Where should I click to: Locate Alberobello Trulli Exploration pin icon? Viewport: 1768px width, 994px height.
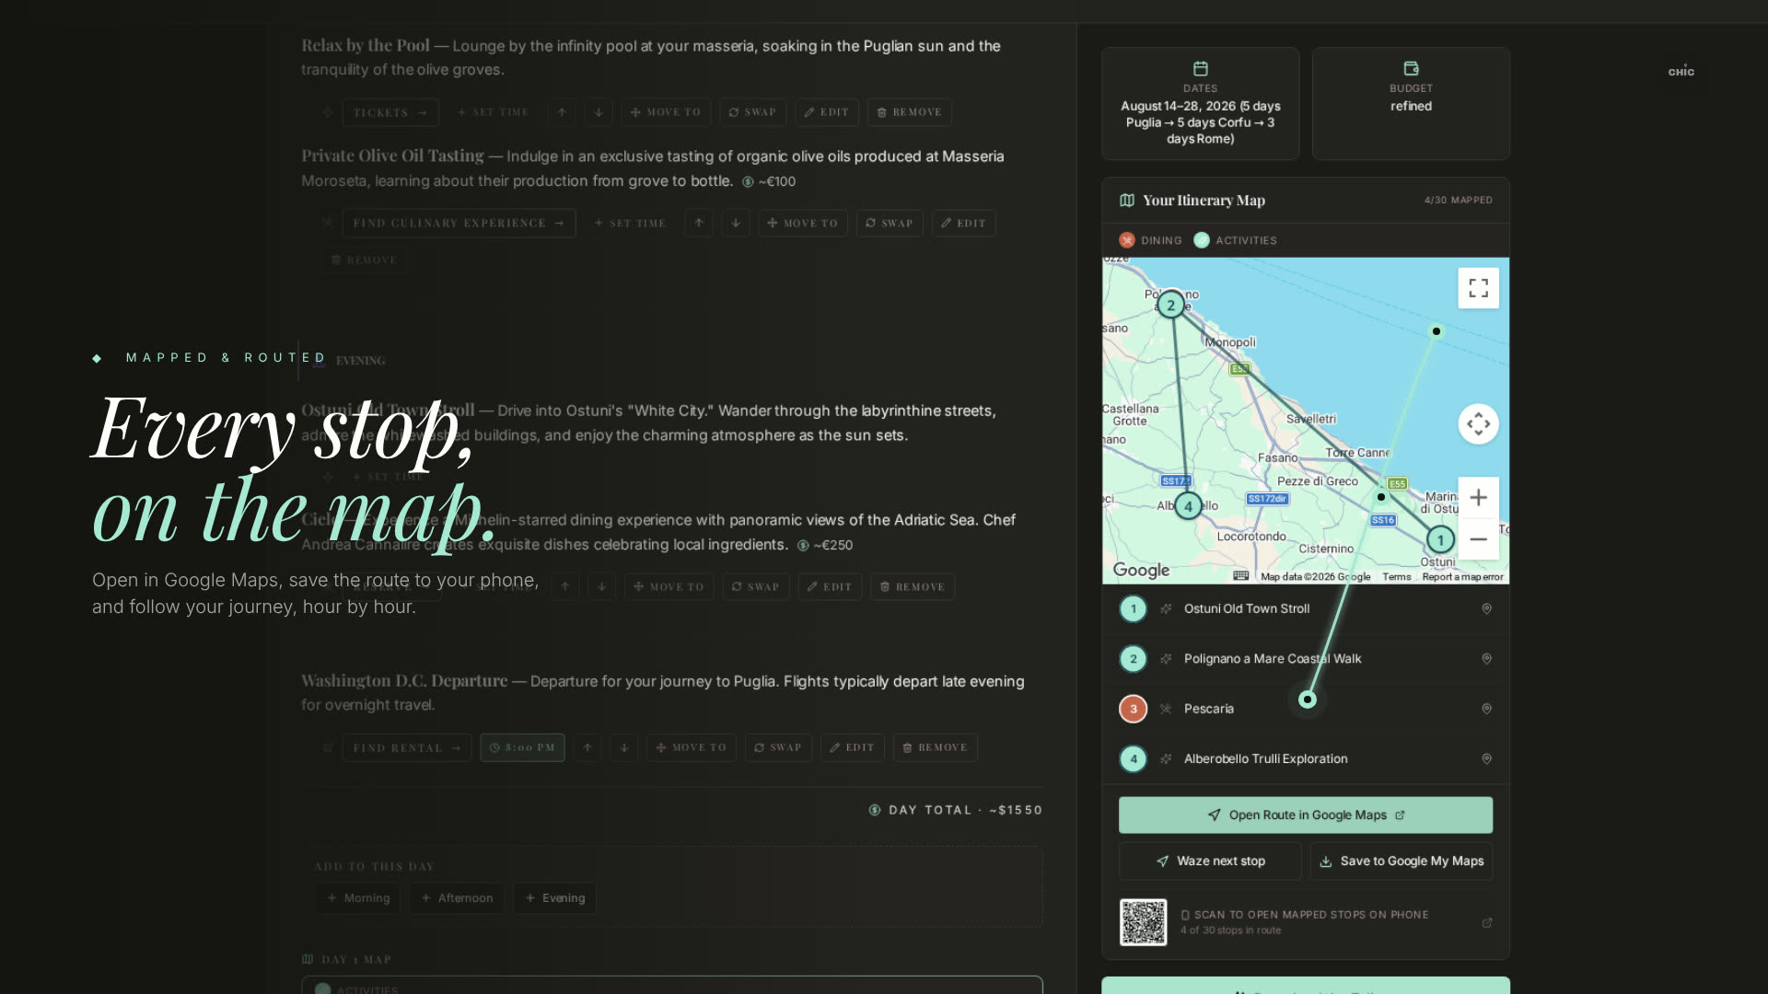[x=1486, y=759]
